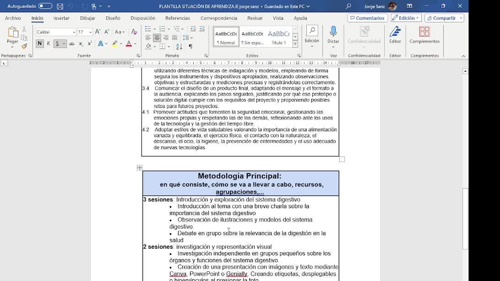500x281 pixels.
Task: Click the red font color swatch
Action: (x=129, y=43)
